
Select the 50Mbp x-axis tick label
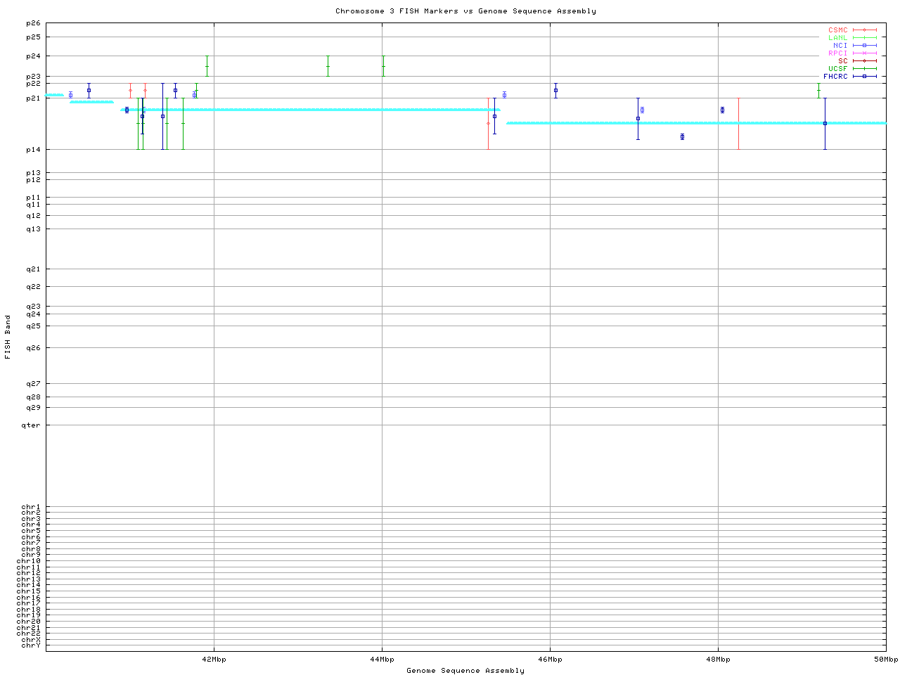click(886, 660)
